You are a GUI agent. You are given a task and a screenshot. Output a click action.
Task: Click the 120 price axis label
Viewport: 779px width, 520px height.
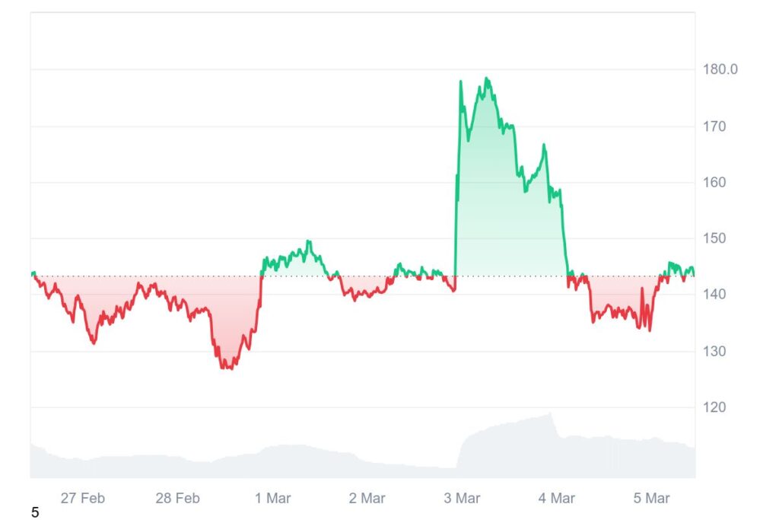[x=714, y=407]
